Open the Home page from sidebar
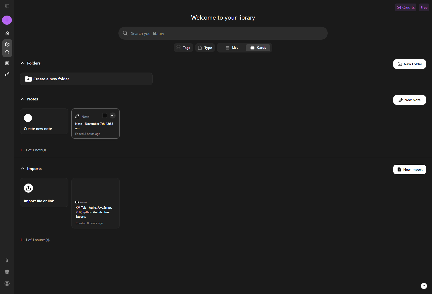Image resolution: width=432 pixels, height=294 pixels. [7, 33]
